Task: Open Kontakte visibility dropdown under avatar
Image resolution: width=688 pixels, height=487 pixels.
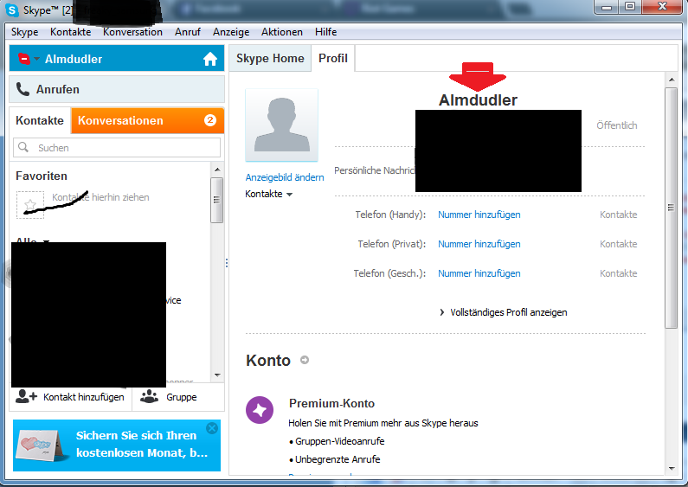Action: tap(268, 194)
